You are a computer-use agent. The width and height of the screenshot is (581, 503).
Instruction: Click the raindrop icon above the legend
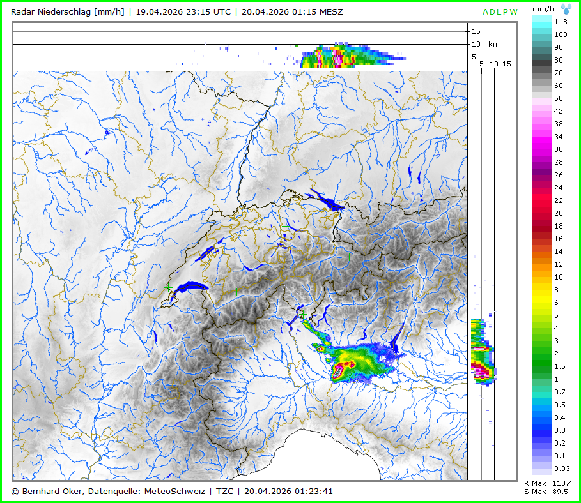point(566,8)
